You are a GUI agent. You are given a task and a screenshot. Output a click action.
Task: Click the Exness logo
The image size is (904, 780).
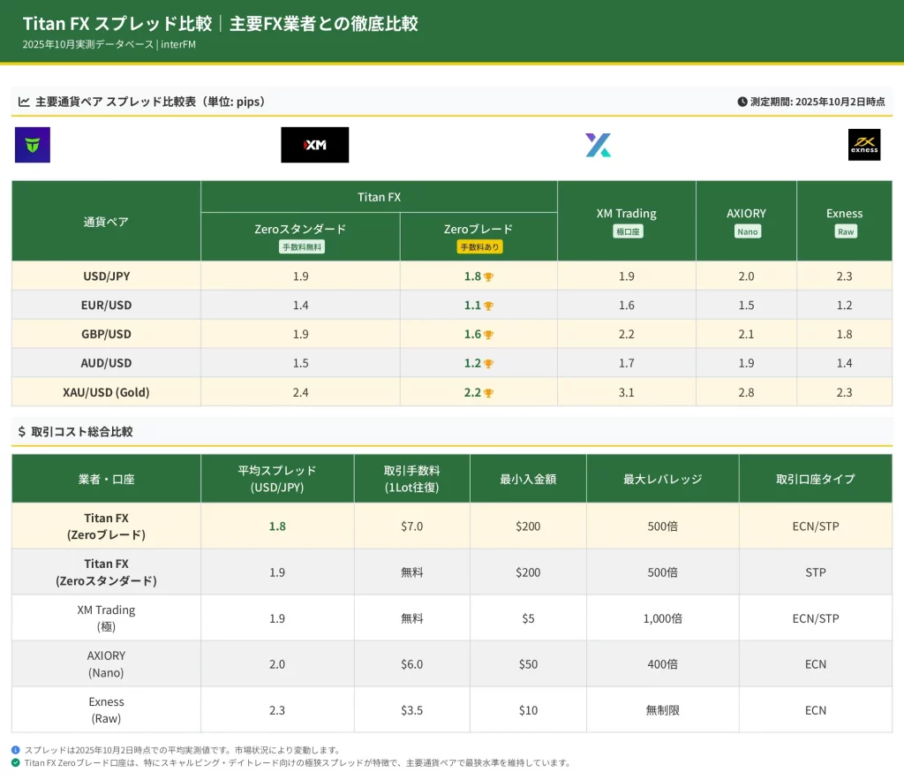point(863,145)
